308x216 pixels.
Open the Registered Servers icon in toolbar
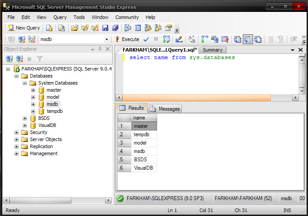tap(128, 28)
